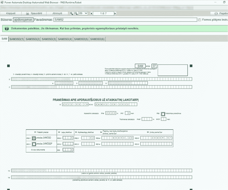The width and height of the screenshot is (228, 190).
Task: Toggle the priedas SAM3SDP checkbox
Action: [x=34, y=144]
